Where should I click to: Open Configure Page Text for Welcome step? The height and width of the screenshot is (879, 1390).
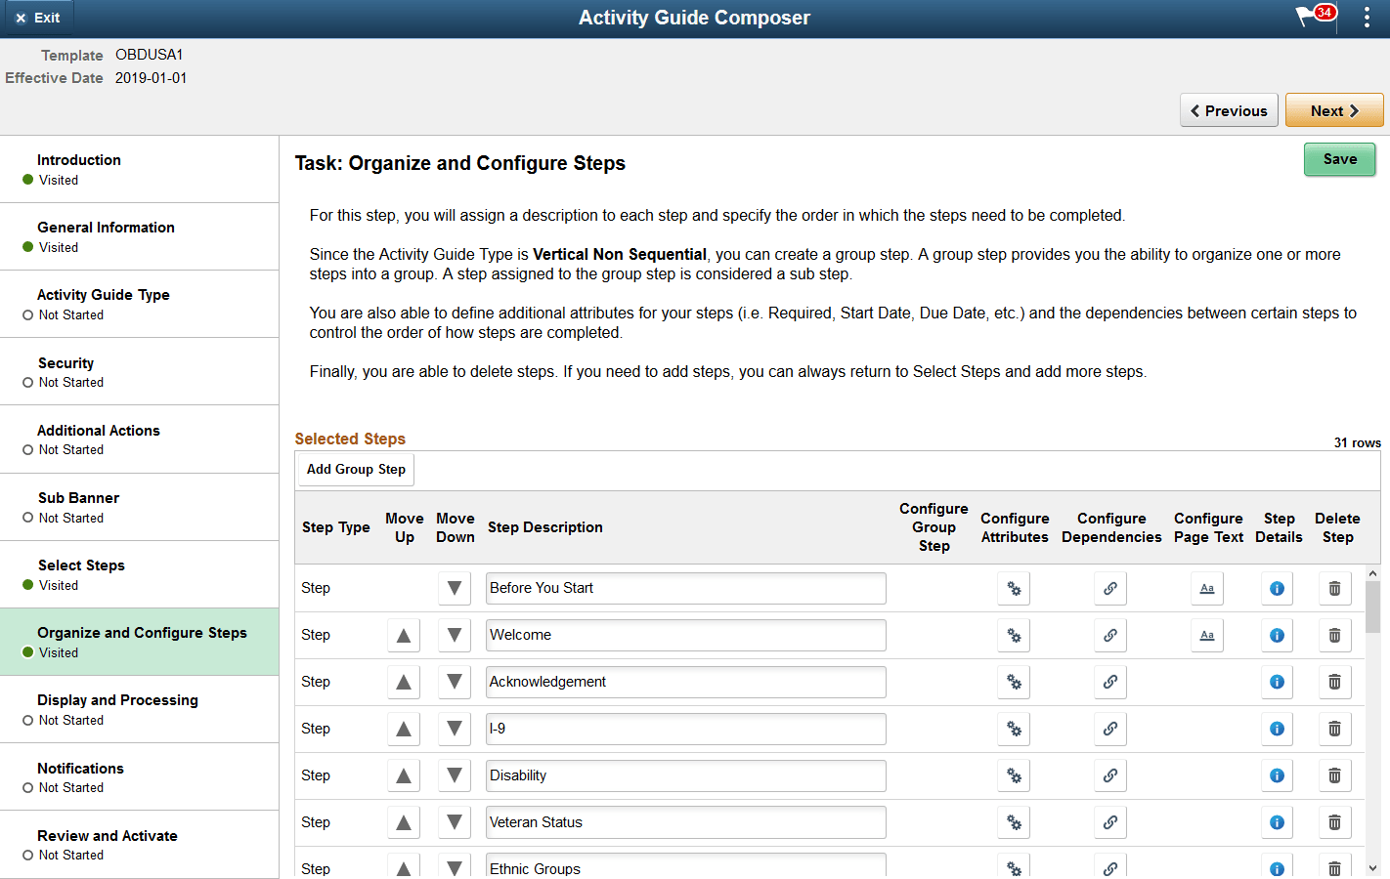[1206, 635]
